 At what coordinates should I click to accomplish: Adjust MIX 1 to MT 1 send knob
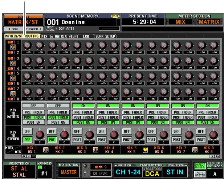pyautogui.click(x=28, y=45)
